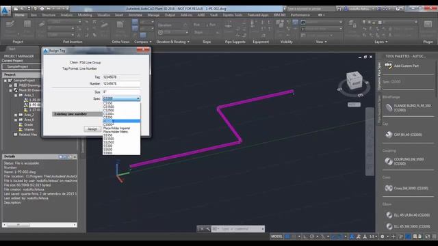Collapse the Plant 3D Drawings node

11,90
